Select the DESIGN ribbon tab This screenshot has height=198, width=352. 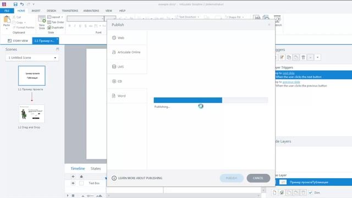tap(51, 10)
